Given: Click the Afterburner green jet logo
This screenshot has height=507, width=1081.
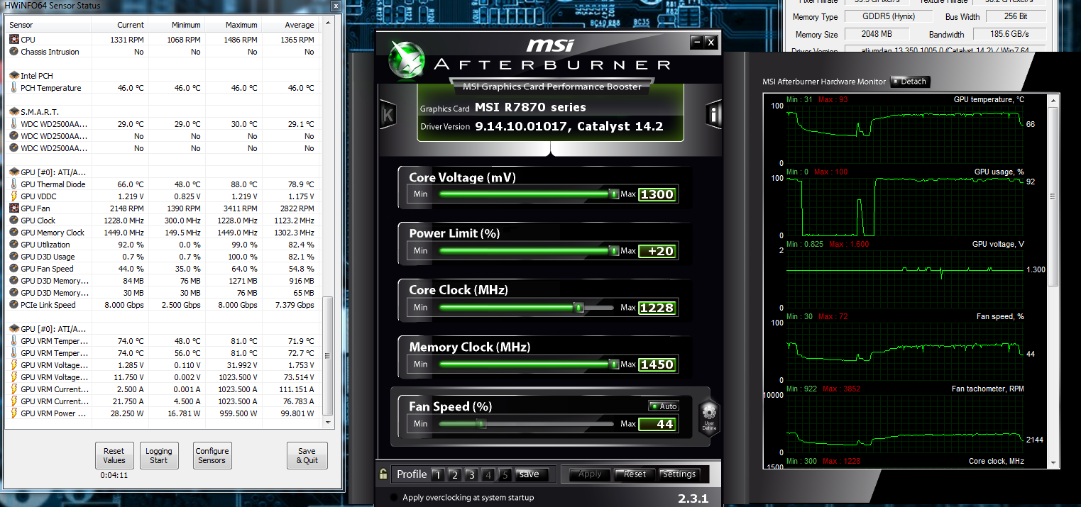Looking at the screenshot, I should tap(407, 60).
